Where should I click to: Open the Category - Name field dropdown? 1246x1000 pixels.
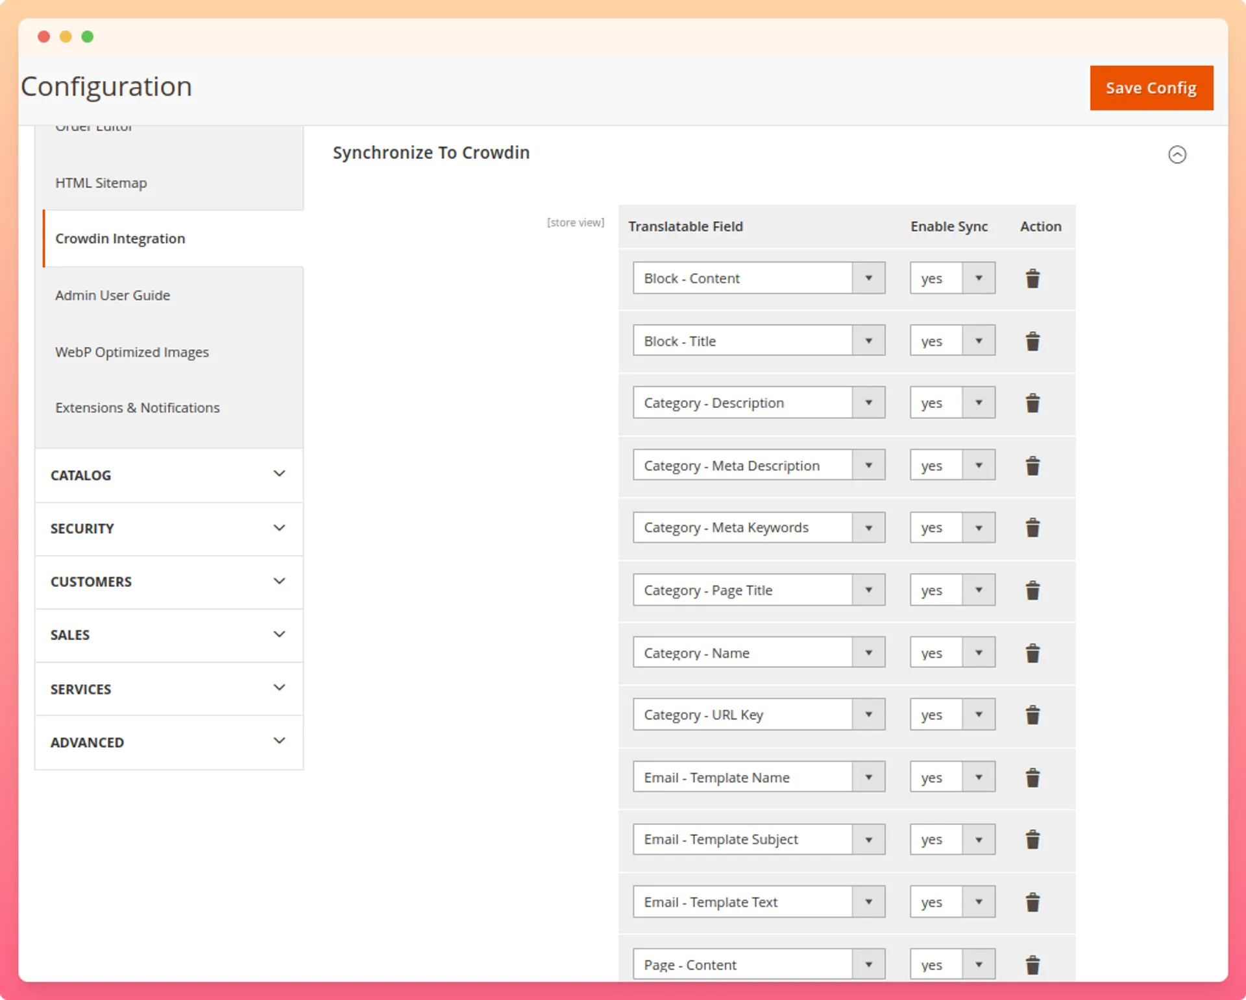(x=759, y=652)
